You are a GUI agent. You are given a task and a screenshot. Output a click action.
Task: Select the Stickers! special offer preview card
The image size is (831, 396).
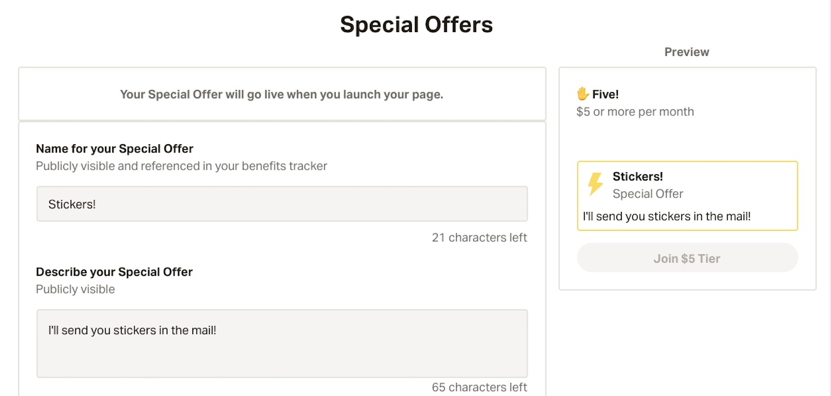tap(687, 196)
